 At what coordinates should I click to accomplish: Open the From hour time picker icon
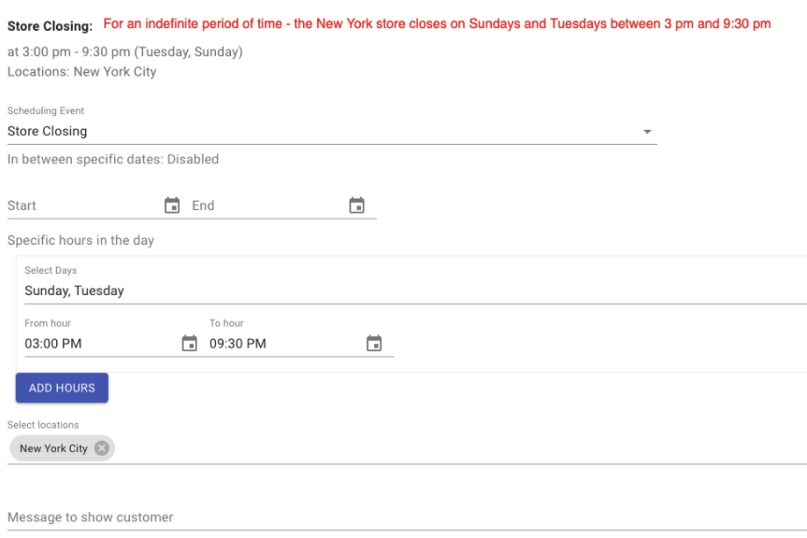click(190, 343)
